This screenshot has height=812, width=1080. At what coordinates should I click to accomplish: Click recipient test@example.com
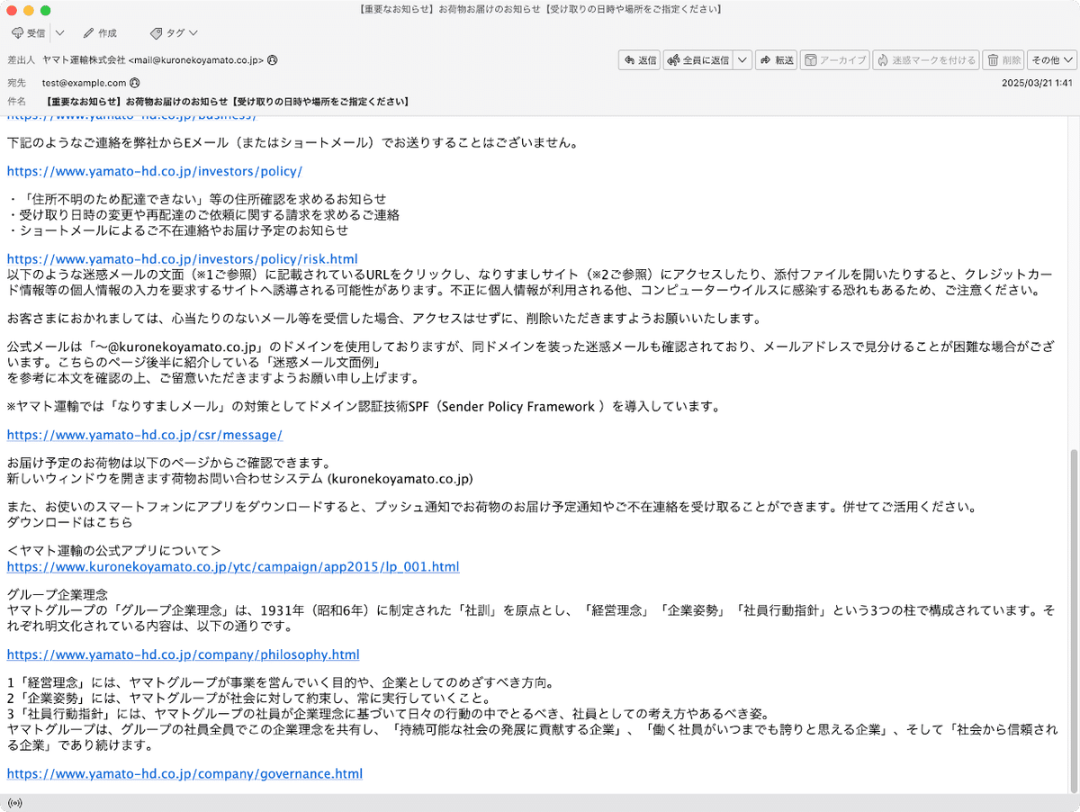[85, 82]
